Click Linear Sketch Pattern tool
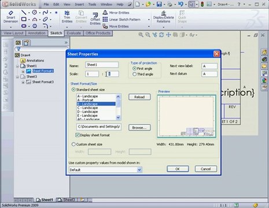This screenshot has height=208, width=269. click(x=121, y=20)
